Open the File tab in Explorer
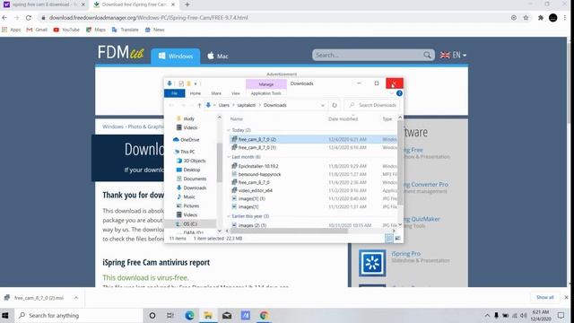The height and width of the screenshot is (323, 574). coord(174,93)
